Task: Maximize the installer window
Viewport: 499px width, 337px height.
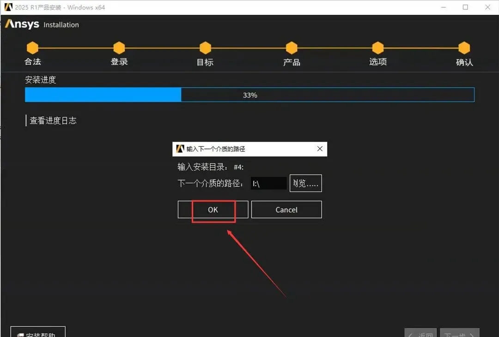Action: tap(465, 7)
